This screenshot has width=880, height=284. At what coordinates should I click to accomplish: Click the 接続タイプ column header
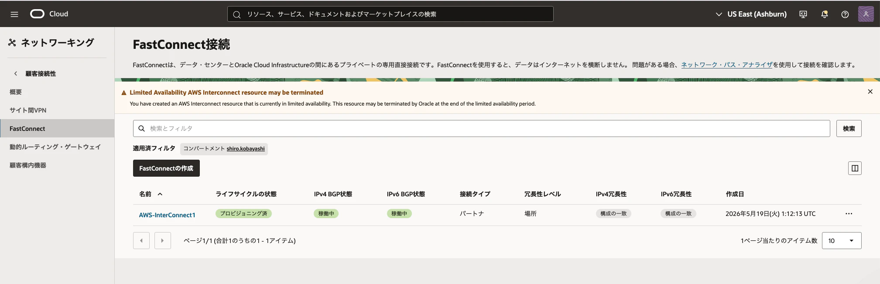(x=475, y=194)
